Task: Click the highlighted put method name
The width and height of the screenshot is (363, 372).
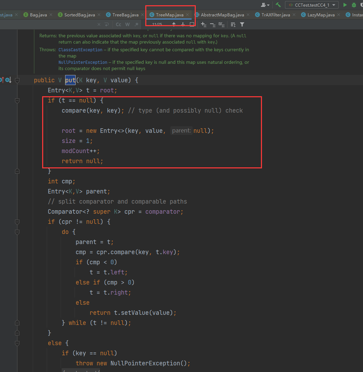Action: click(70, 80)
